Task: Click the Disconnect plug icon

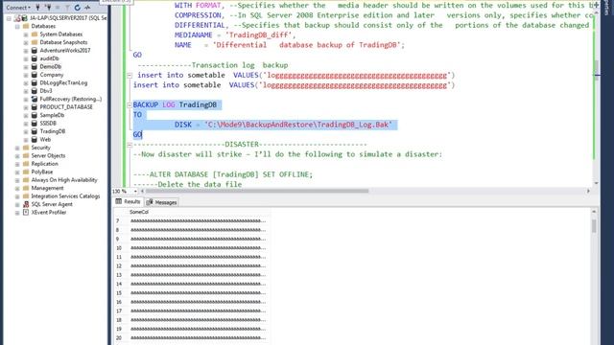Action: [48, 8]
